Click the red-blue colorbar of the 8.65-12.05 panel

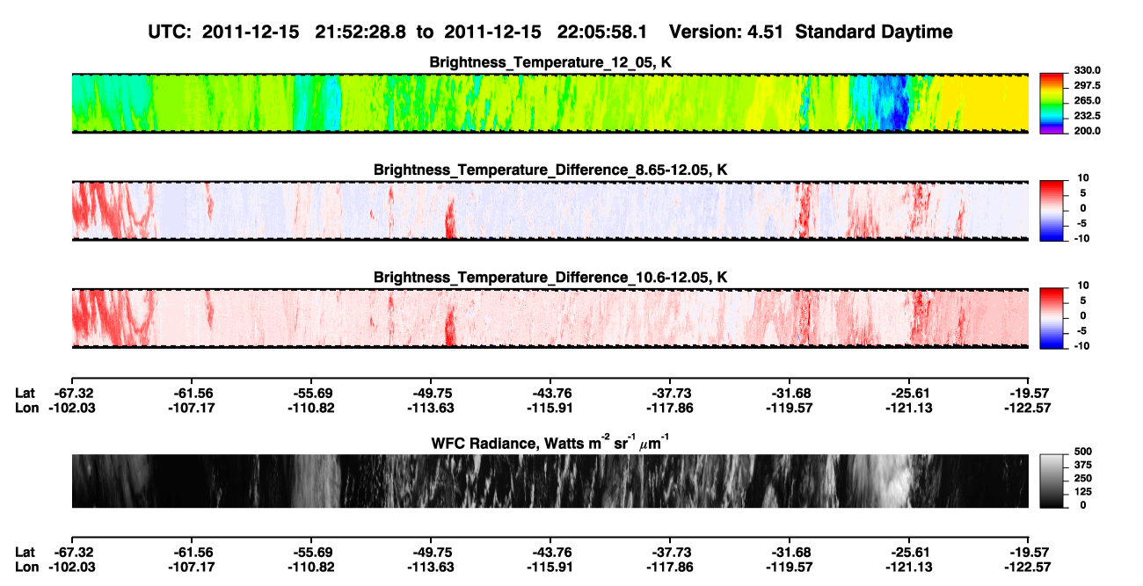[x=1052, y=210]
